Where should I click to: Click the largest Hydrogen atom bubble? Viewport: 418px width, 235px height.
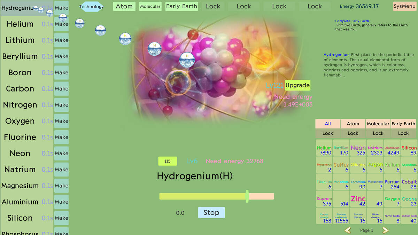[187, 60]
